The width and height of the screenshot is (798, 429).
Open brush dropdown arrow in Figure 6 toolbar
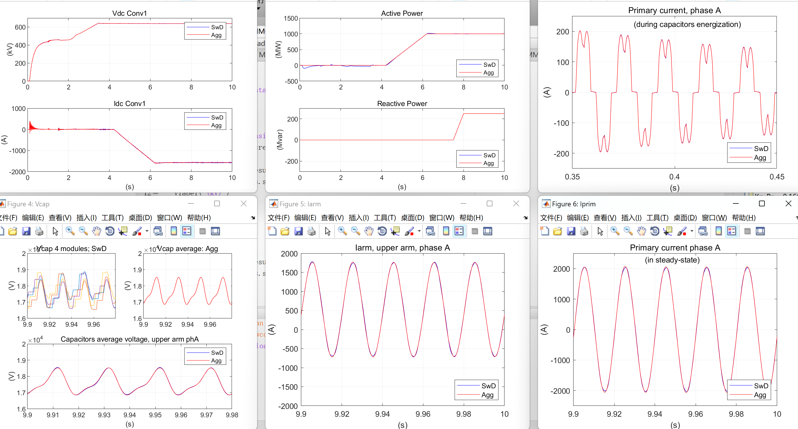(x=692, y=231)
